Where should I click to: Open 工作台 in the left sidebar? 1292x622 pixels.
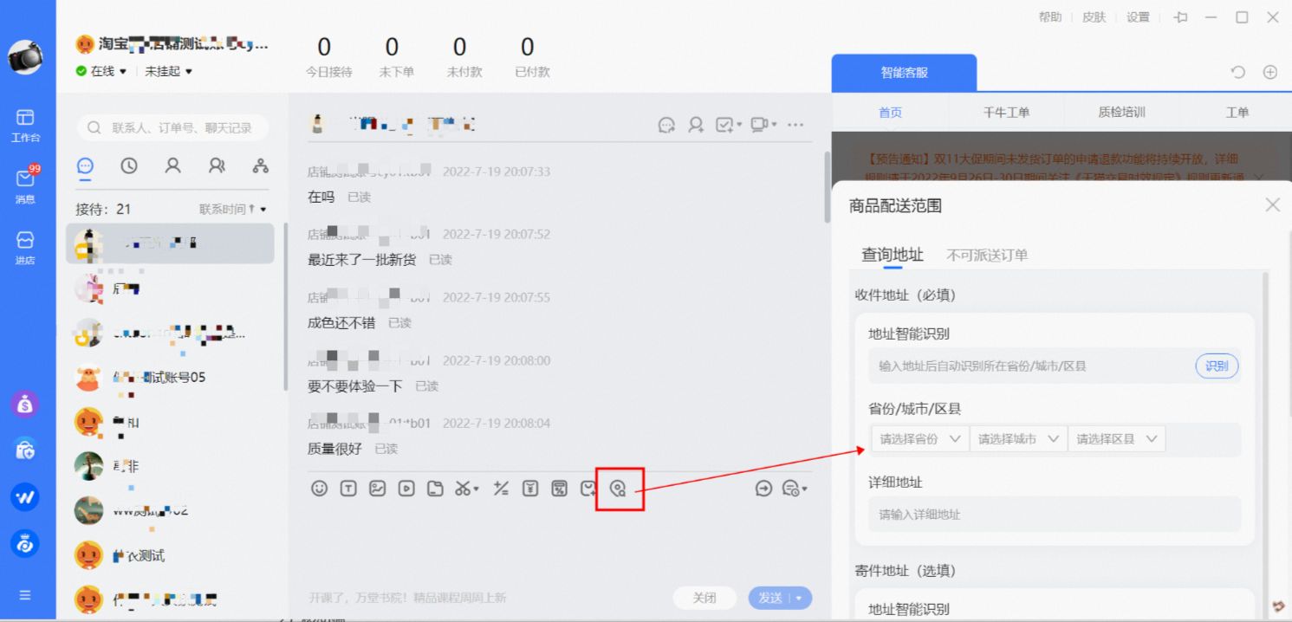[x=25, y=126]
